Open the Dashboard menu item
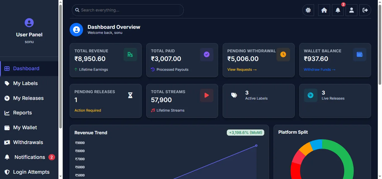The width and height of the screenshot is (382, 179). [29, 69]
